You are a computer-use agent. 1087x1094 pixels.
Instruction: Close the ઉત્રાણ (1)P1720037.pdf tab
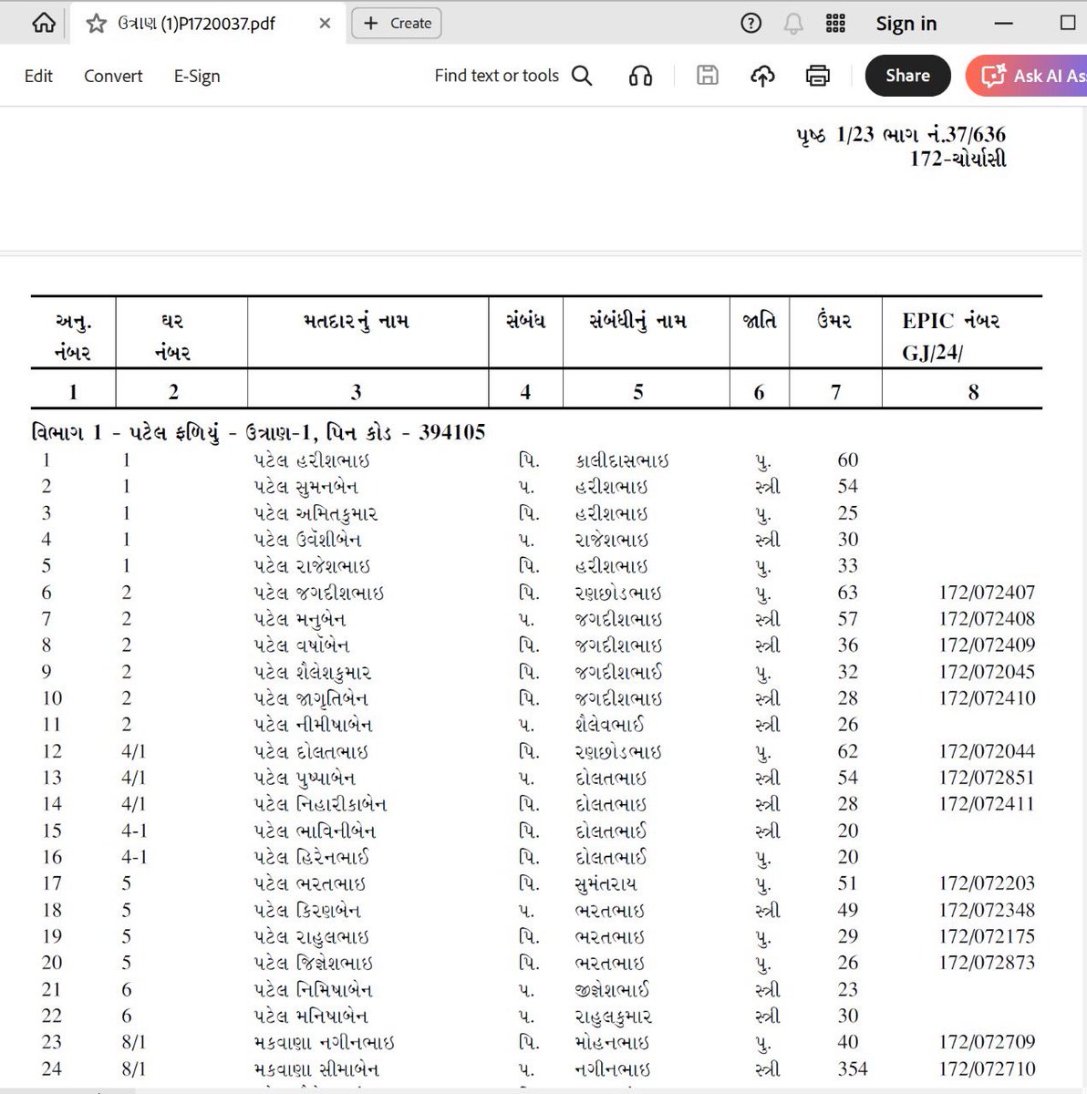325,24
